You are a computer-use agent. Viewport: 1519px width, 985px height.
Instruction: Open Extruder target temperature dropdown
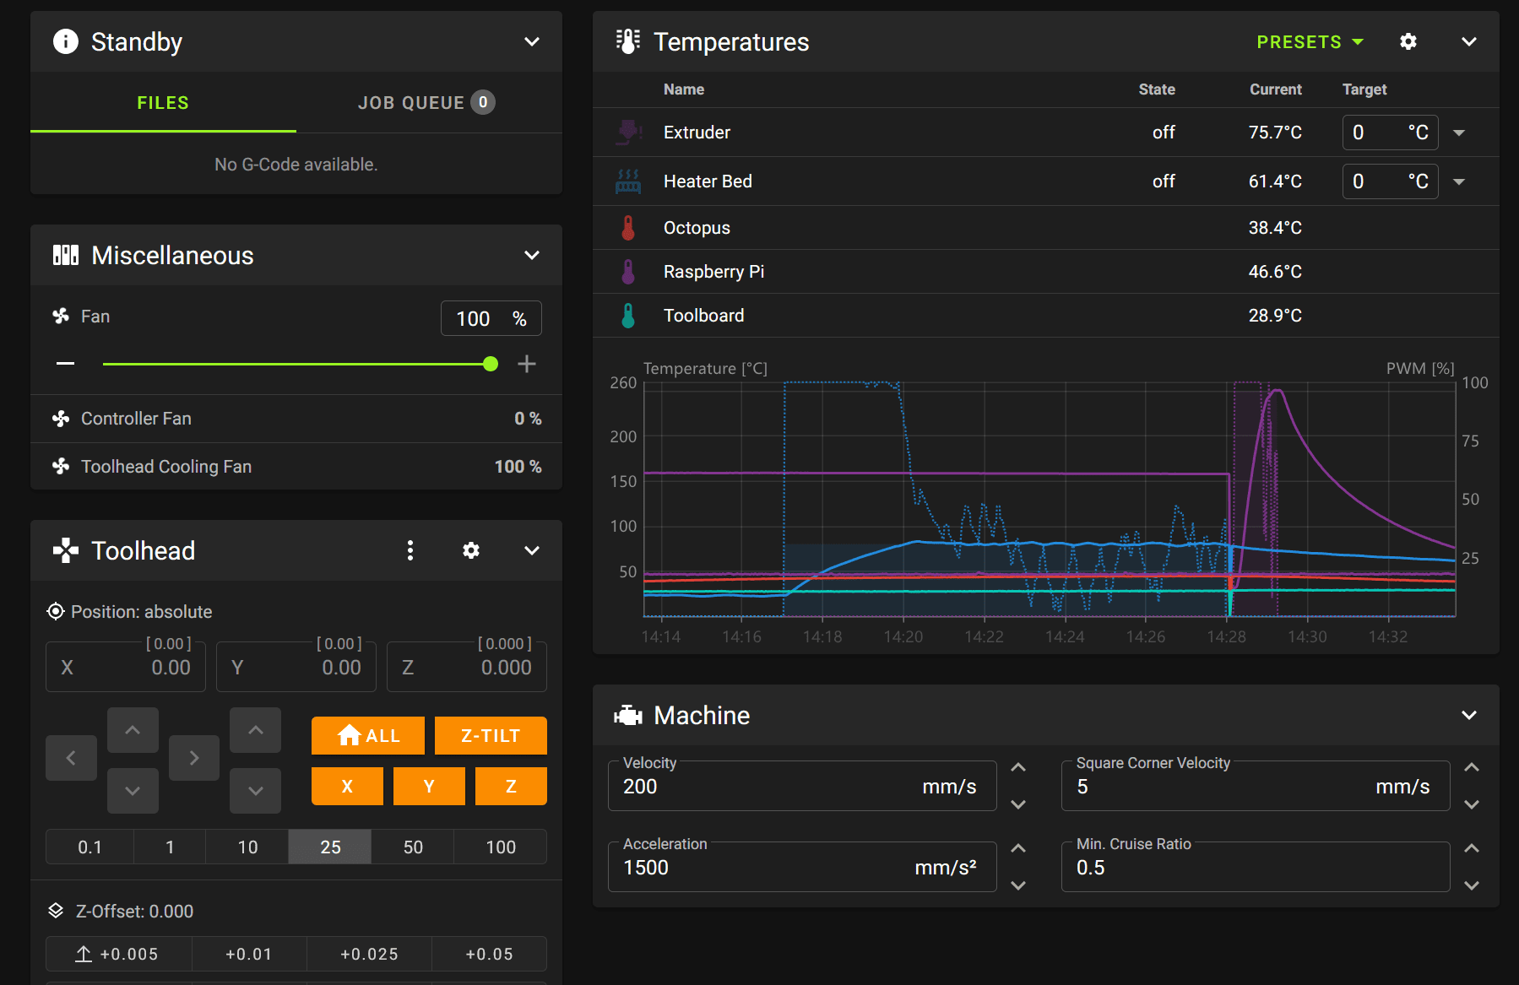coord(1459,133)
